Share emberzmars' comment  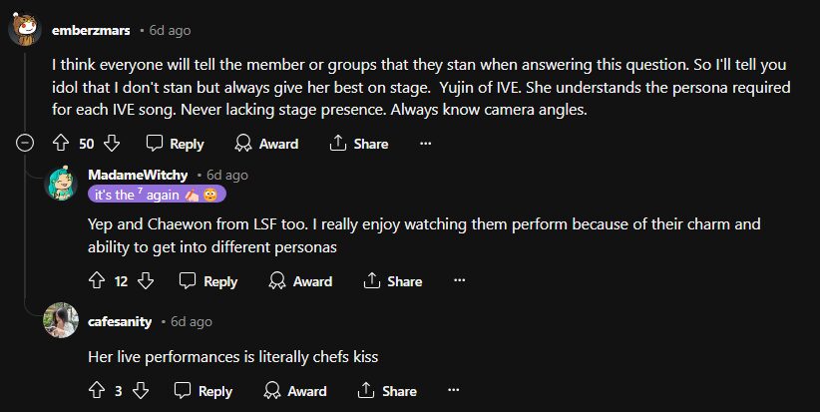pyautogui.click(x=358, y=144)
